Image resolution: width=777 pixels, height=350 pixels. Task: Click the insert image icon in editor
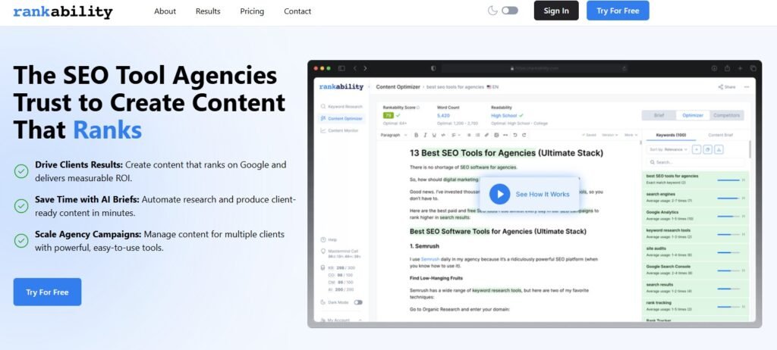[496, 135]
